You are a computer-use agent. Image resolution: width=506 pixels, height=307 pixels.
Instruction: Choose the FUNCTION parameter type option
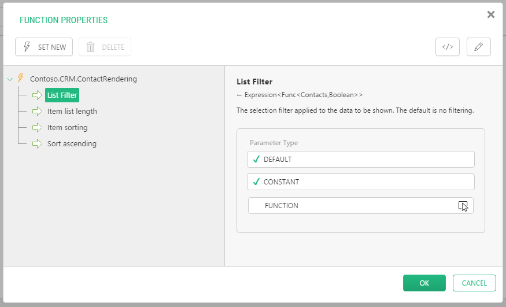point(360,205)
